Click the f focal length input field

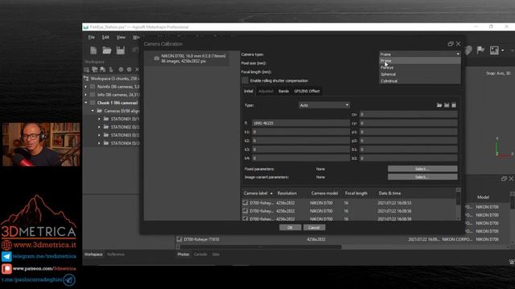tap(300, 123)
